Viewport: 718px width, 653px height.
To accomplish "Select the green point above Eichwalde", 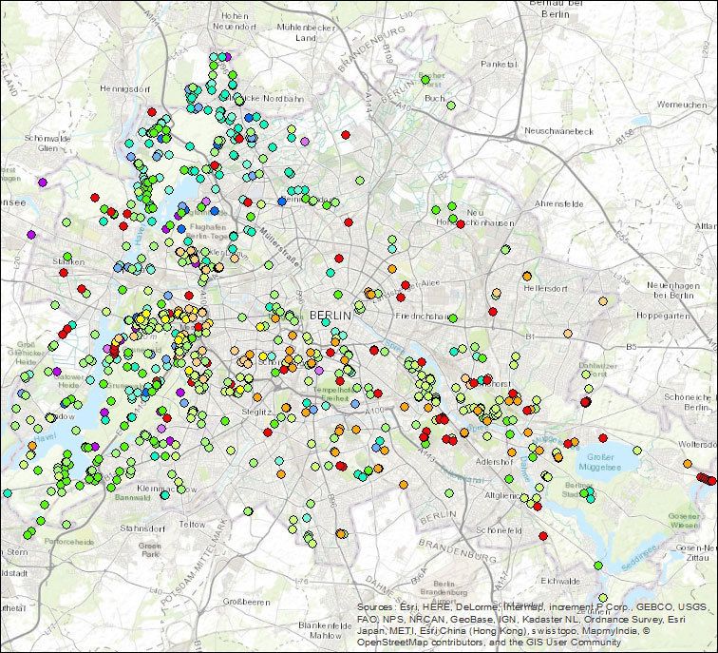I will coord(598,566).
